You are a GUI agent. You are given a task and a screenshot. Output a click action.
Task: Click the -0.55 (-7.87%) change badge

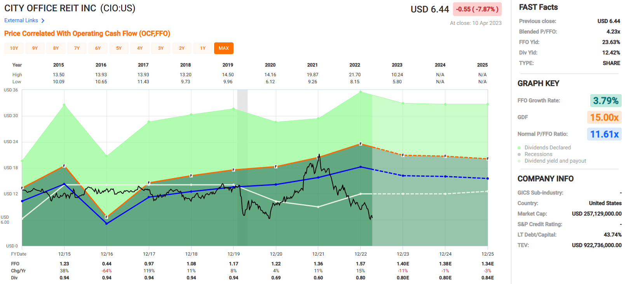(477, 9)
